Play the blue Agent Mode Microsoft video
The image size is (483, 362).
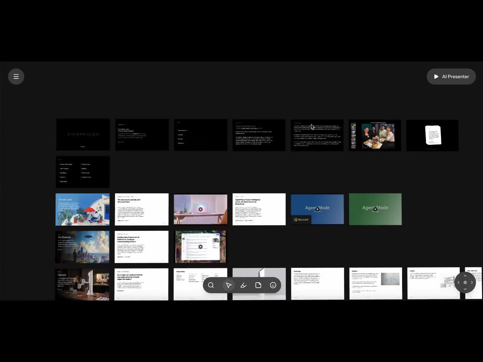[x=317, y=209]
